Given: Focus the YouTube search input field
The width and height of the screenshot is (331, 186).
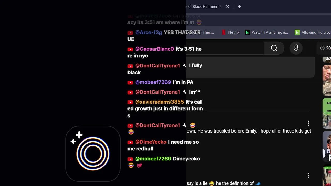Looking at the screenshot, I should [225, 48].
